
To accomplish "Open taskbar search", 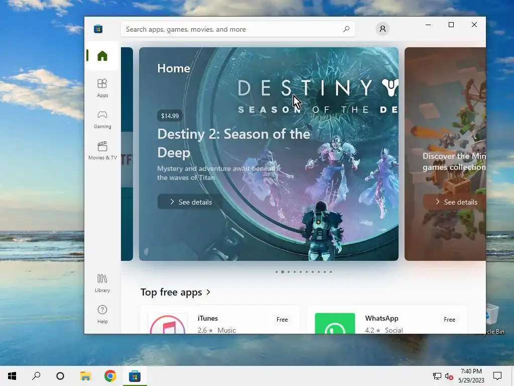I will click(36, 376).
